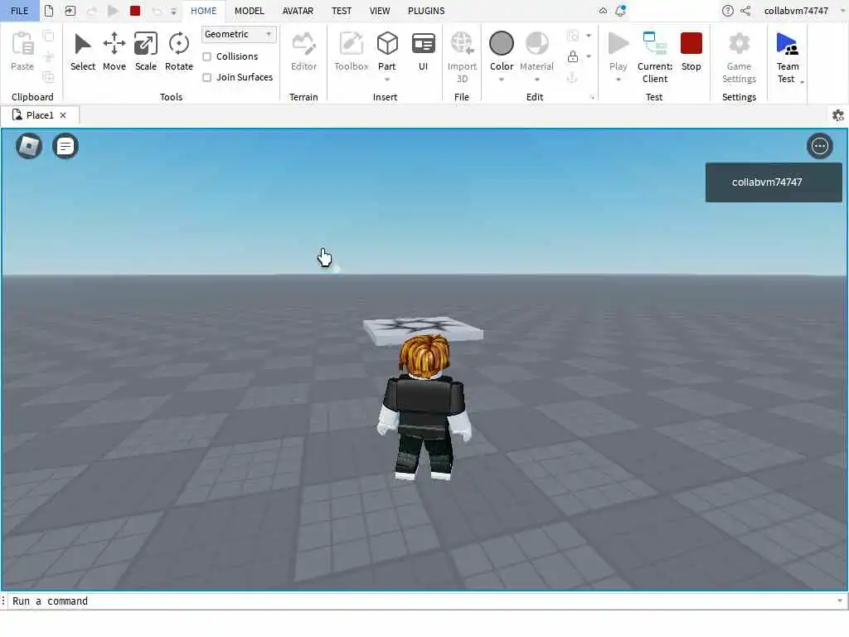The width and height of the screenshot is (849, 637).
Task: Switch to the MODEL ribbon tab
Action: pos(249,11)
